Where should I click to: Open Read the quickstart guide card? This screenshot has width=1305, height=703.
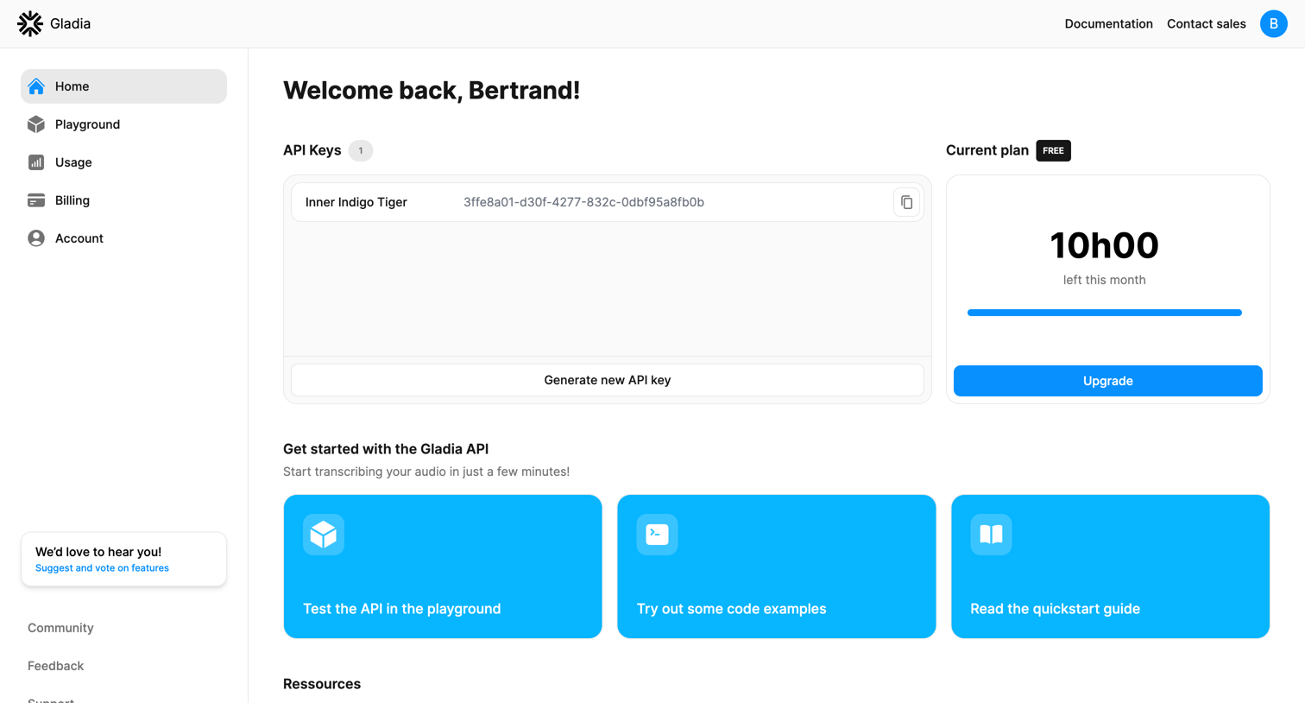pos(1110,567)
